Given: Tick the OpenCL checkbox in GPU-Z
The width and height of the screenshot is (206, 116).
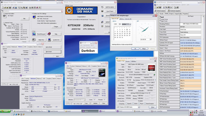Looking at the screenshot, I should coord(126,104).
